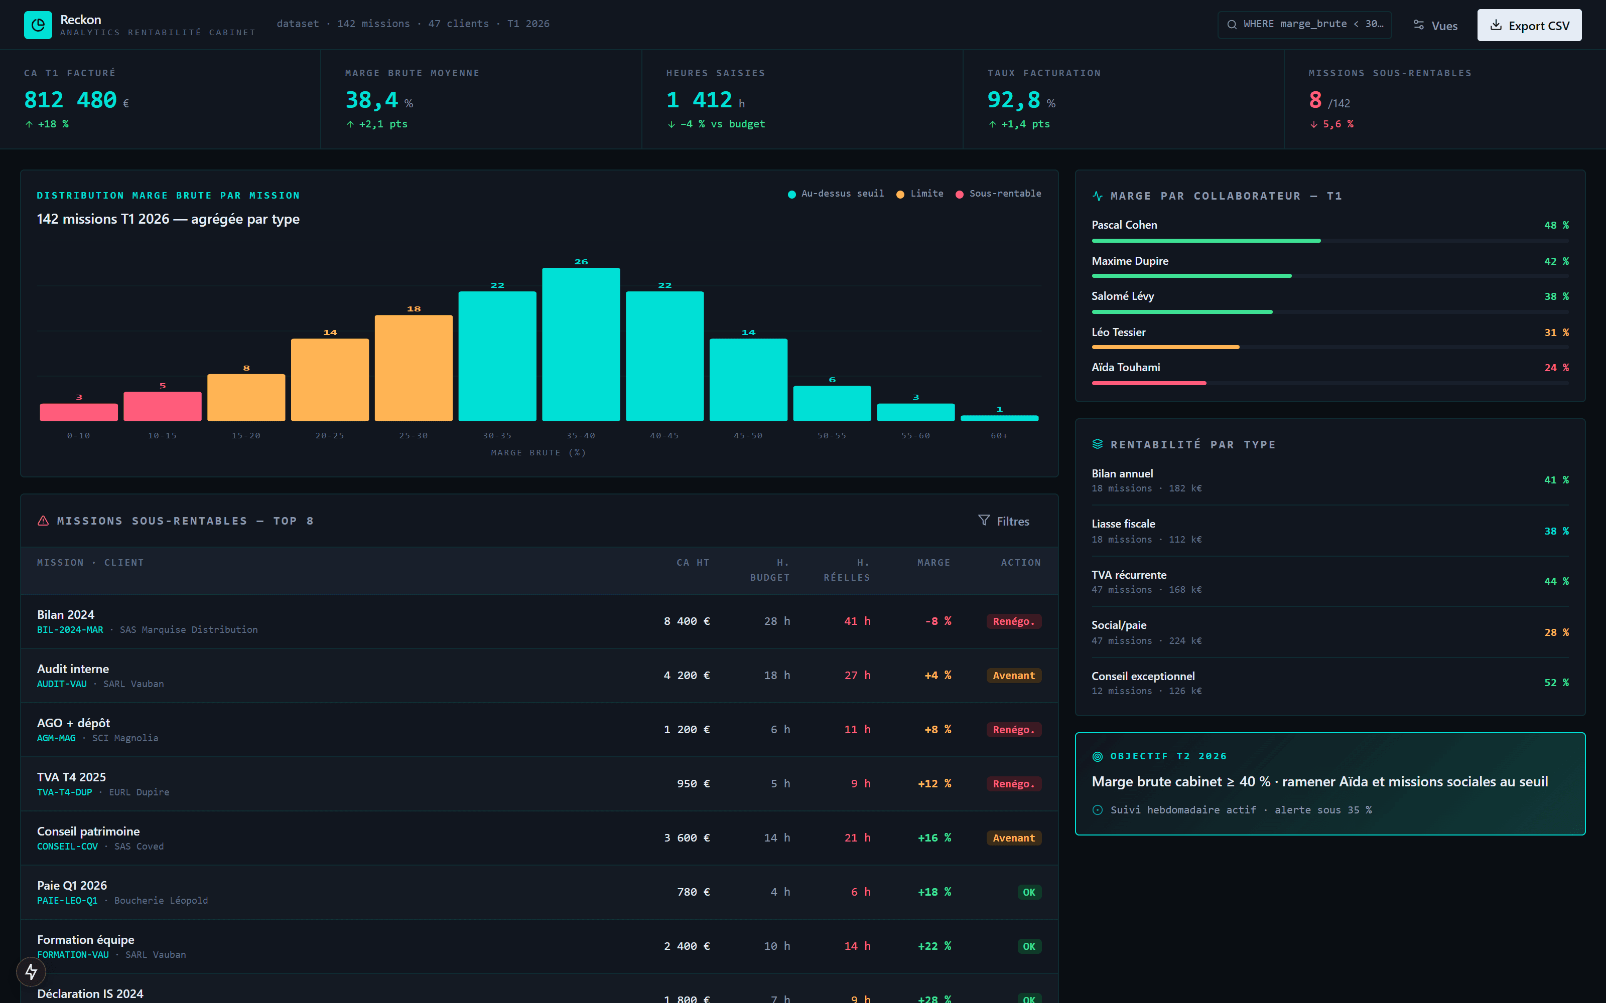Click the Vues sliders icon
The height and width of the screenshot is (1003, 1606).
click(x=1419, y=25)
